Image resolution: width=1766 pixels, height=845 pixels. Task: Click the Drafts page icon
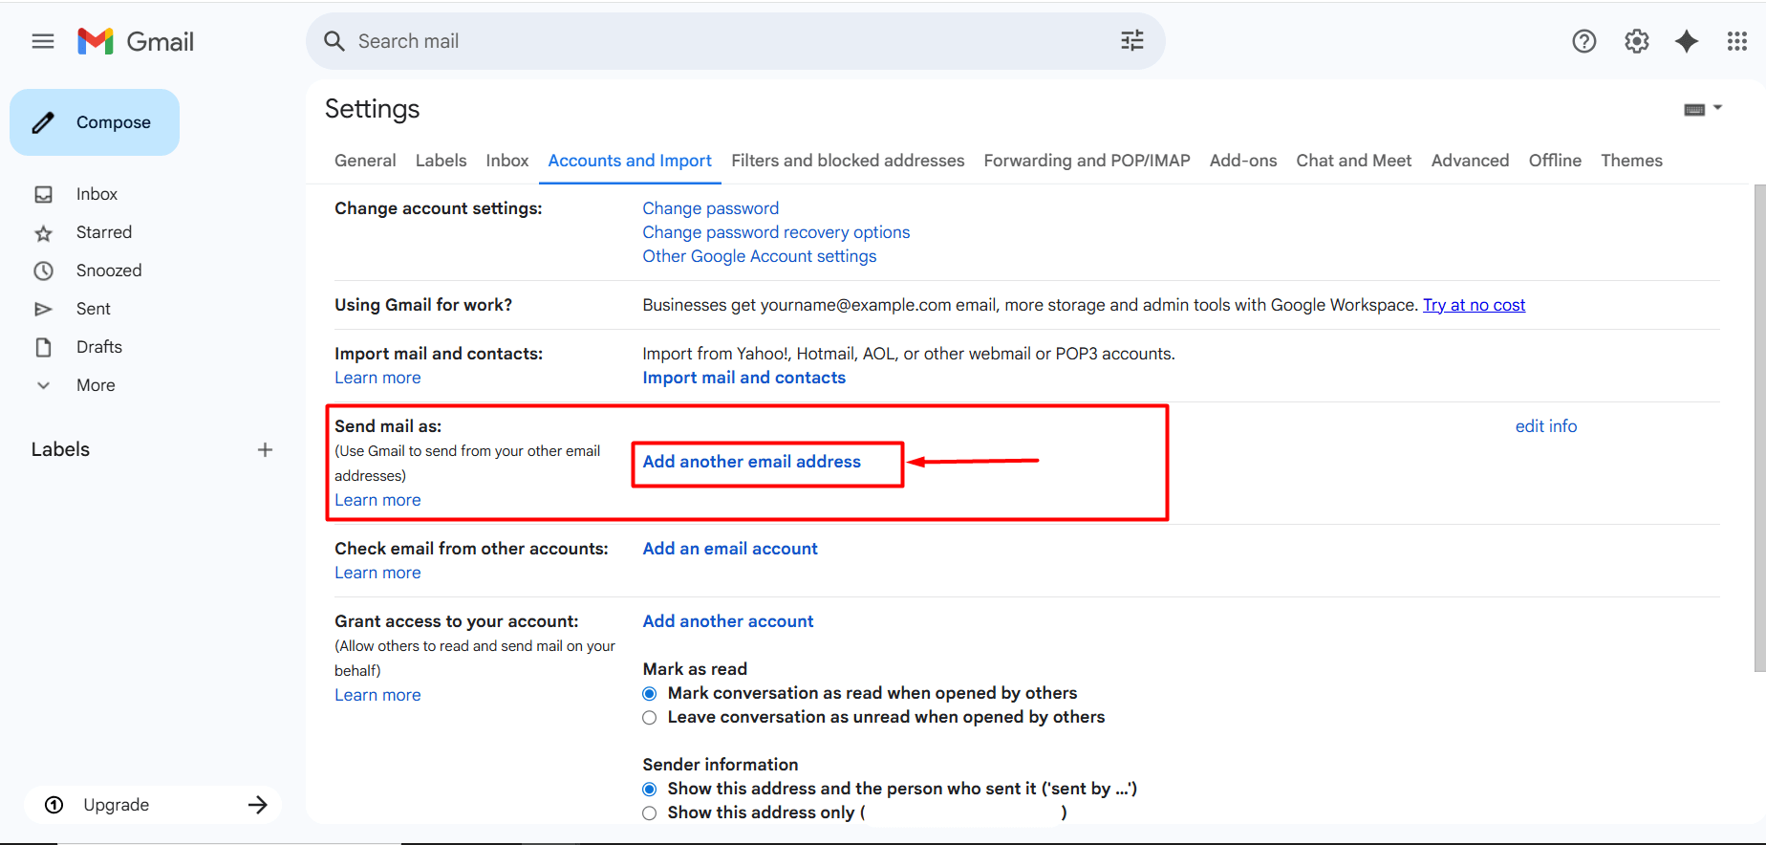click(x=43, y=347)
